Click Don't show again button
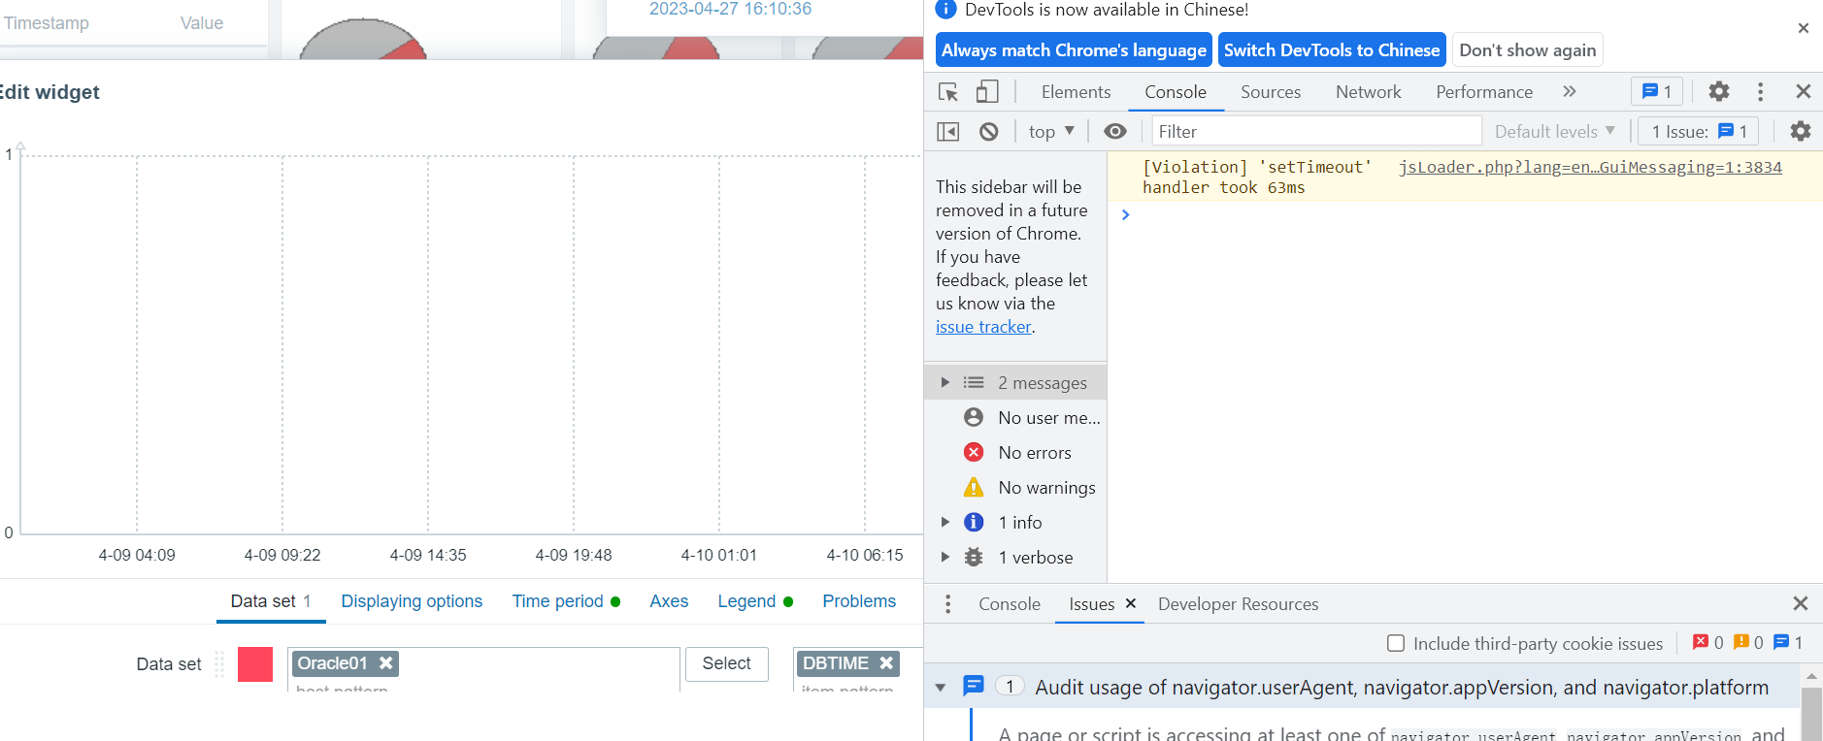This screenshot has height=741, width=1823. pyautogui.click(x=1527, y=50)
